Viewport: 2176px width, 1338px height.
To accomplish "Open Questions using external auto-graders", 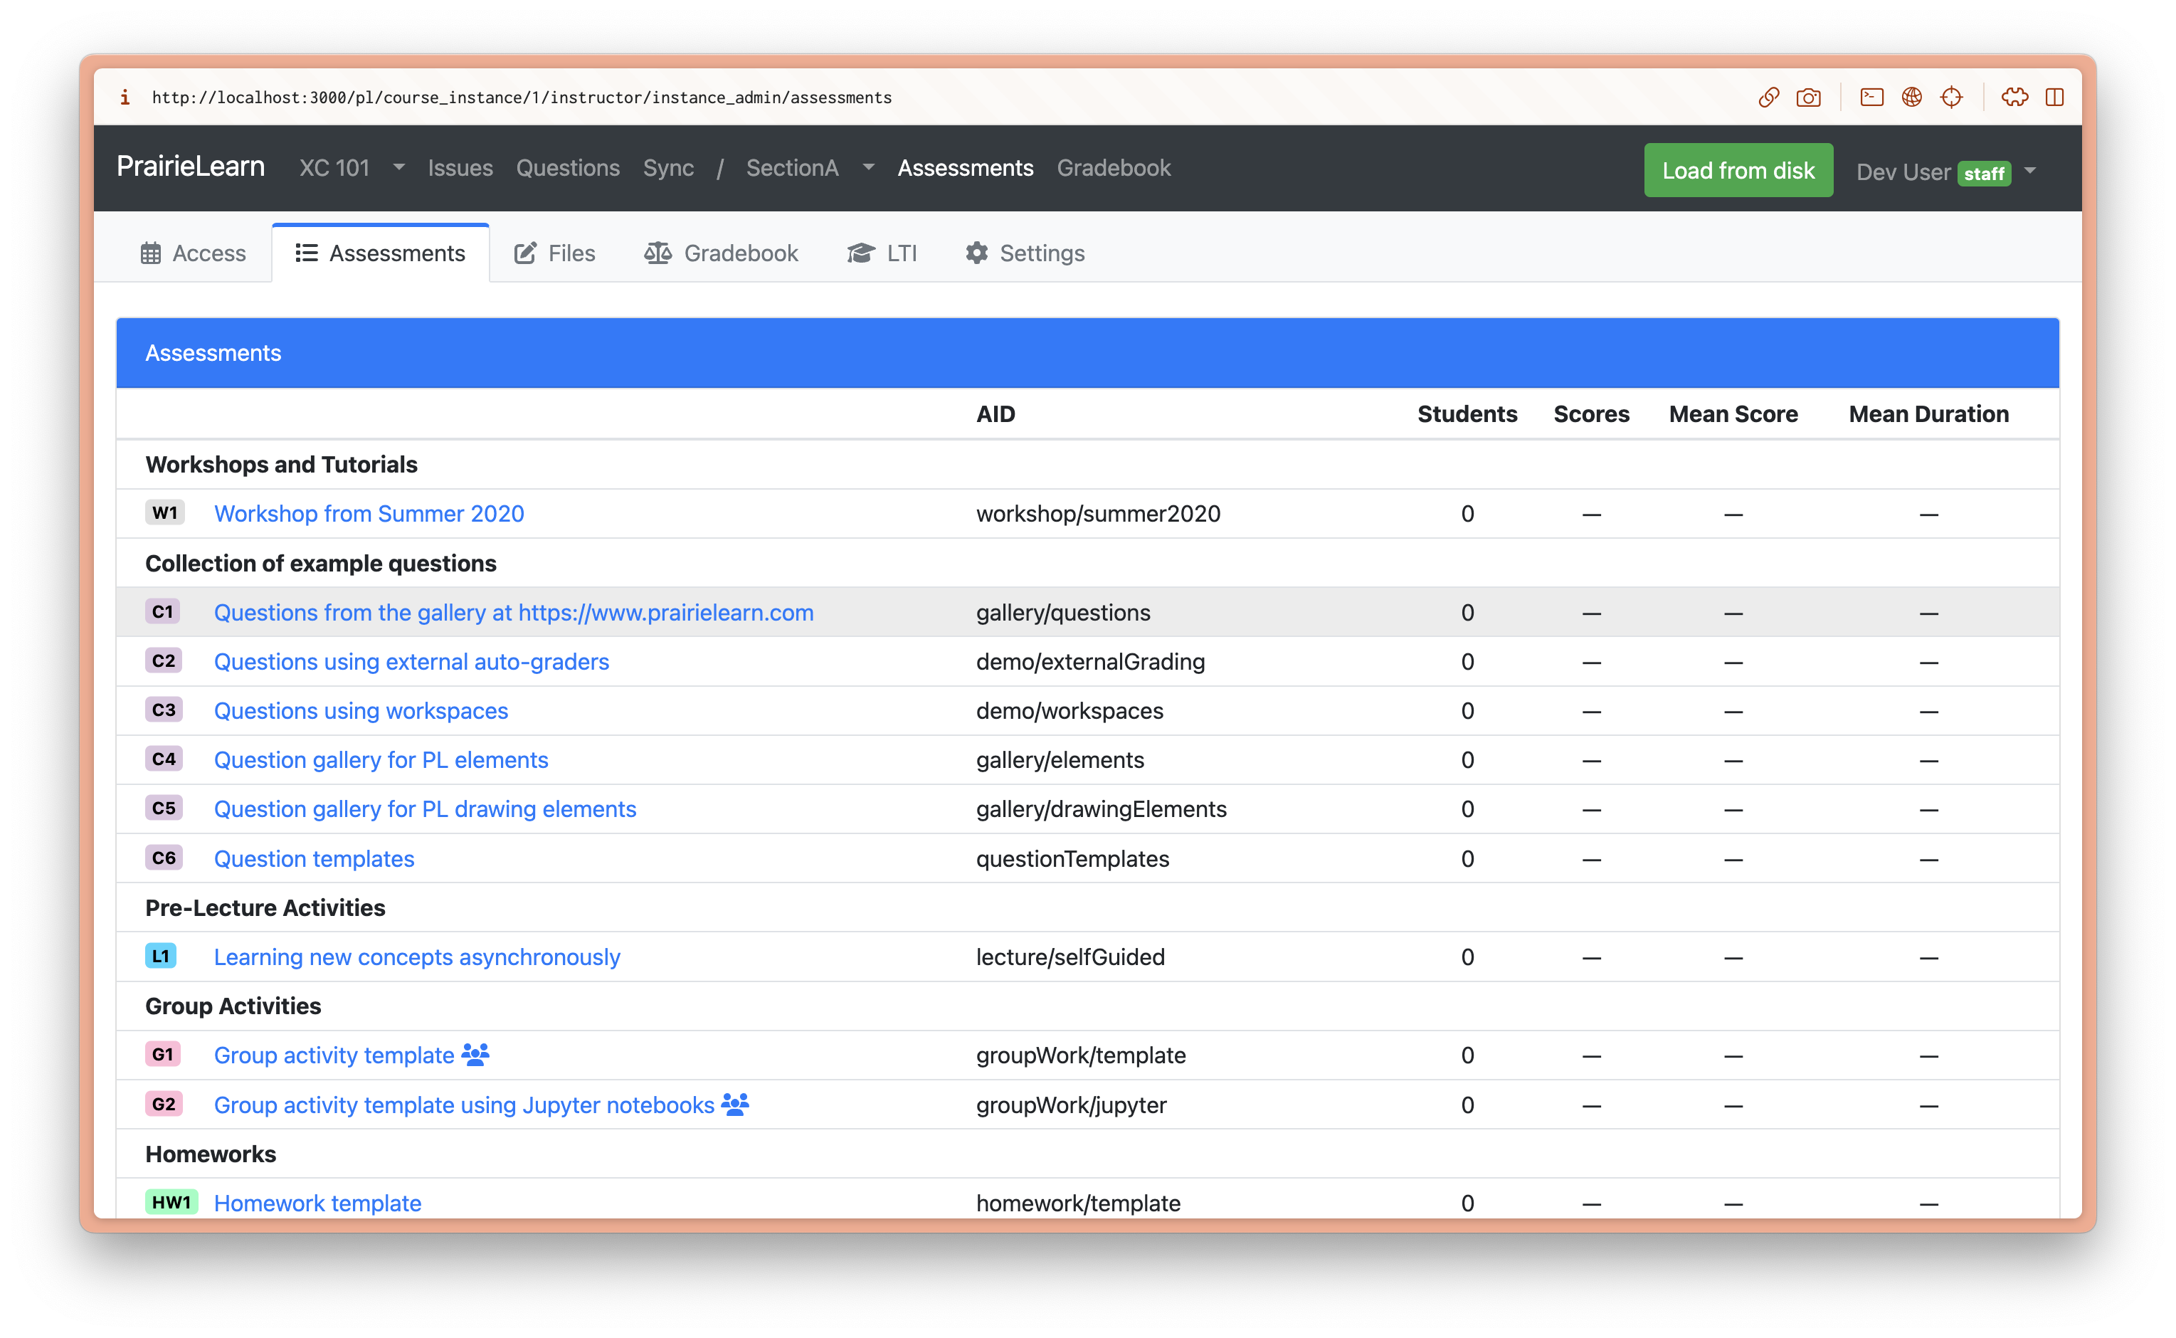I will point(411,661).
